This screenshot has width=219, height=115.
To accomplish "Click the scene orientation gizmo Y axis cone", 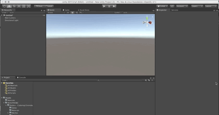I will click(x=147, y=18).
